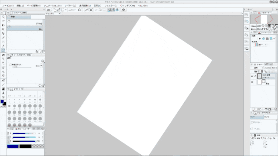Click reset tool property icon
278x156 pixels.
point(40,86)
